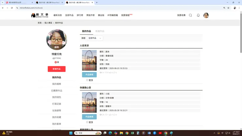Select 我的錢包 in sidebar menu
The width and height of the screenshot is (242, 136).
click(x=57, y=97)
